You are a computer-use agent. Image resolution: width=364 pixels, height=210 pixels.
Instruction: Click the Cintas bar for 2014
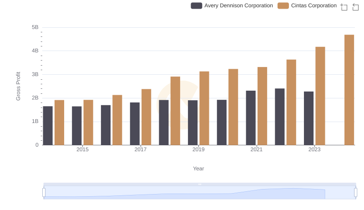(x=59, y=123)
